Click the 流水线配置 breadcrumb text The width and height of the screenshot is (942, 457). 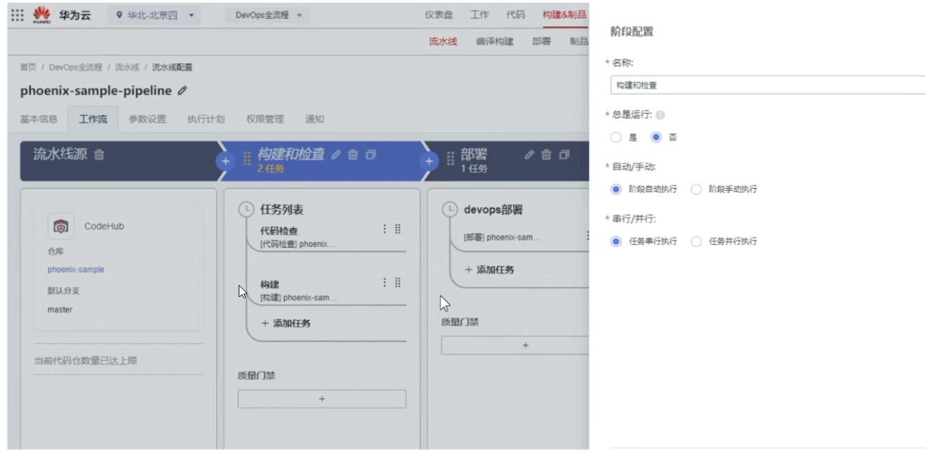[x=172, y=67]
